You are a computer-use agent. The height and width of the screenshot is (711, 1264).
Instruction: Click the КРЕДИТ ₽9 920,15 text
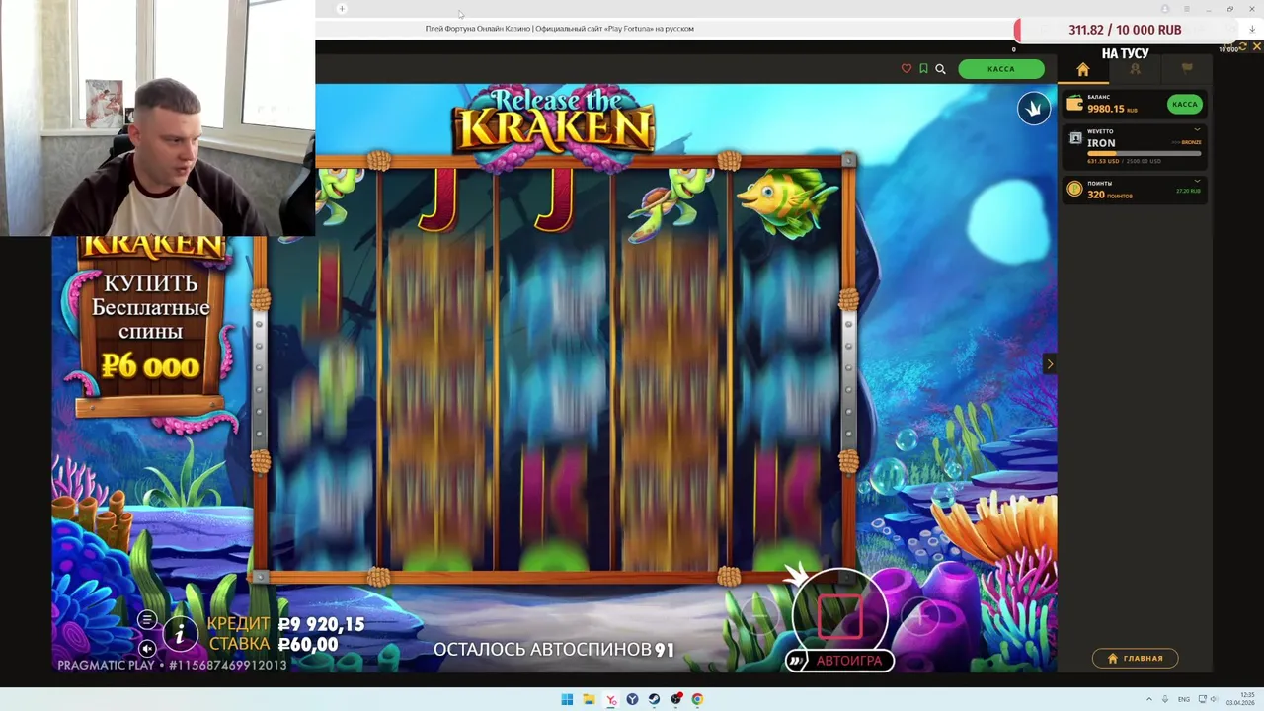pos(286,624)
